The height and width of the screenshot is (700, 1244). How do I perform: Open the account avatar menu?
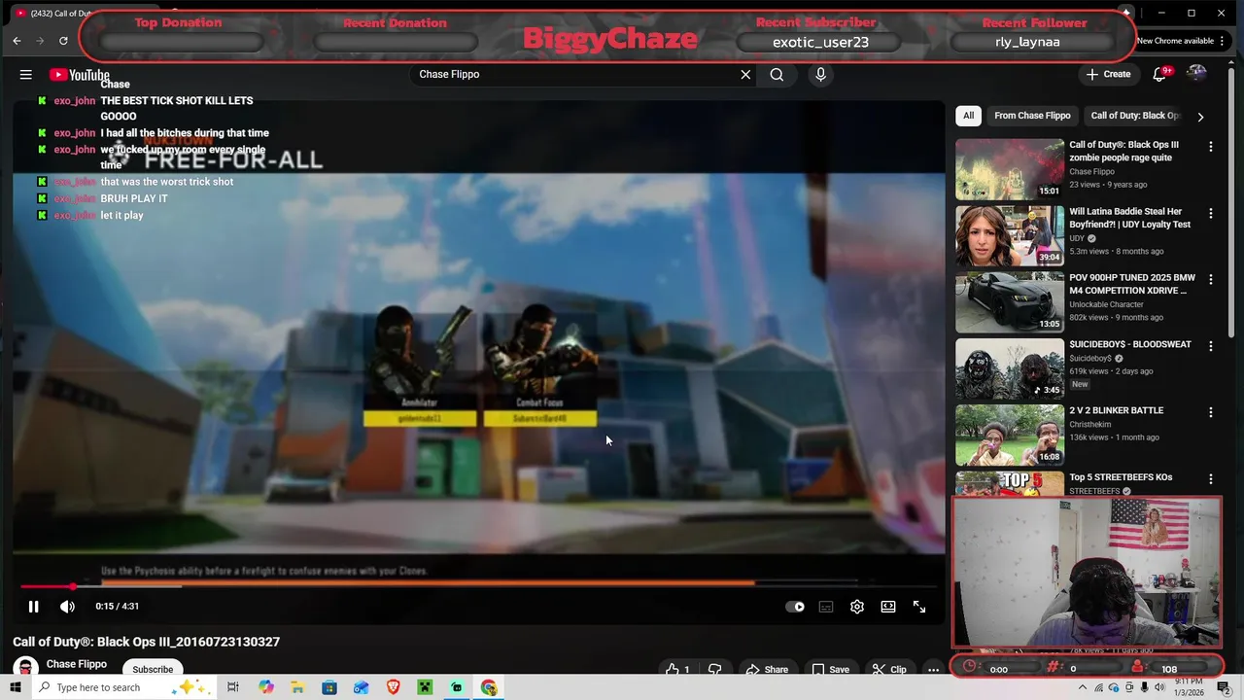pos(1196,74)
